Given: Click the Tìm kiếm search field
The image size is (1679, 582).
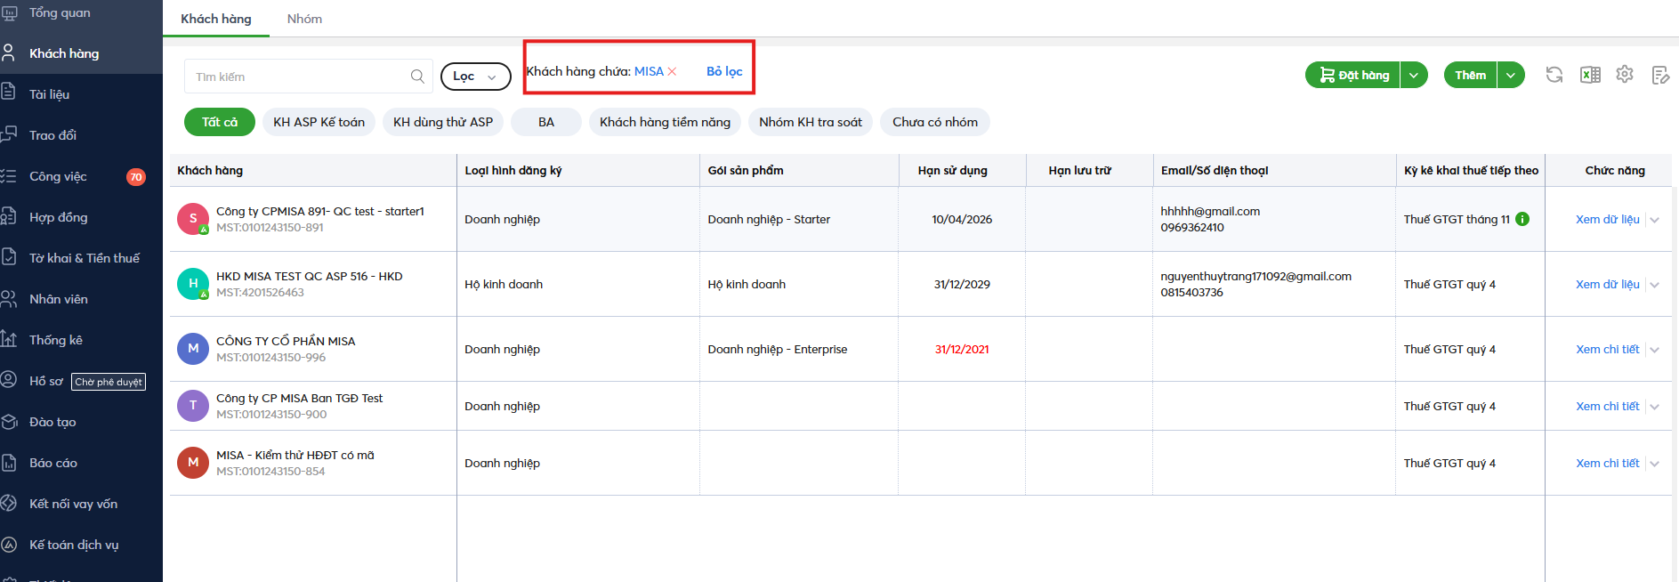Looking at the screenshot, I should click(x=298, y=77).
